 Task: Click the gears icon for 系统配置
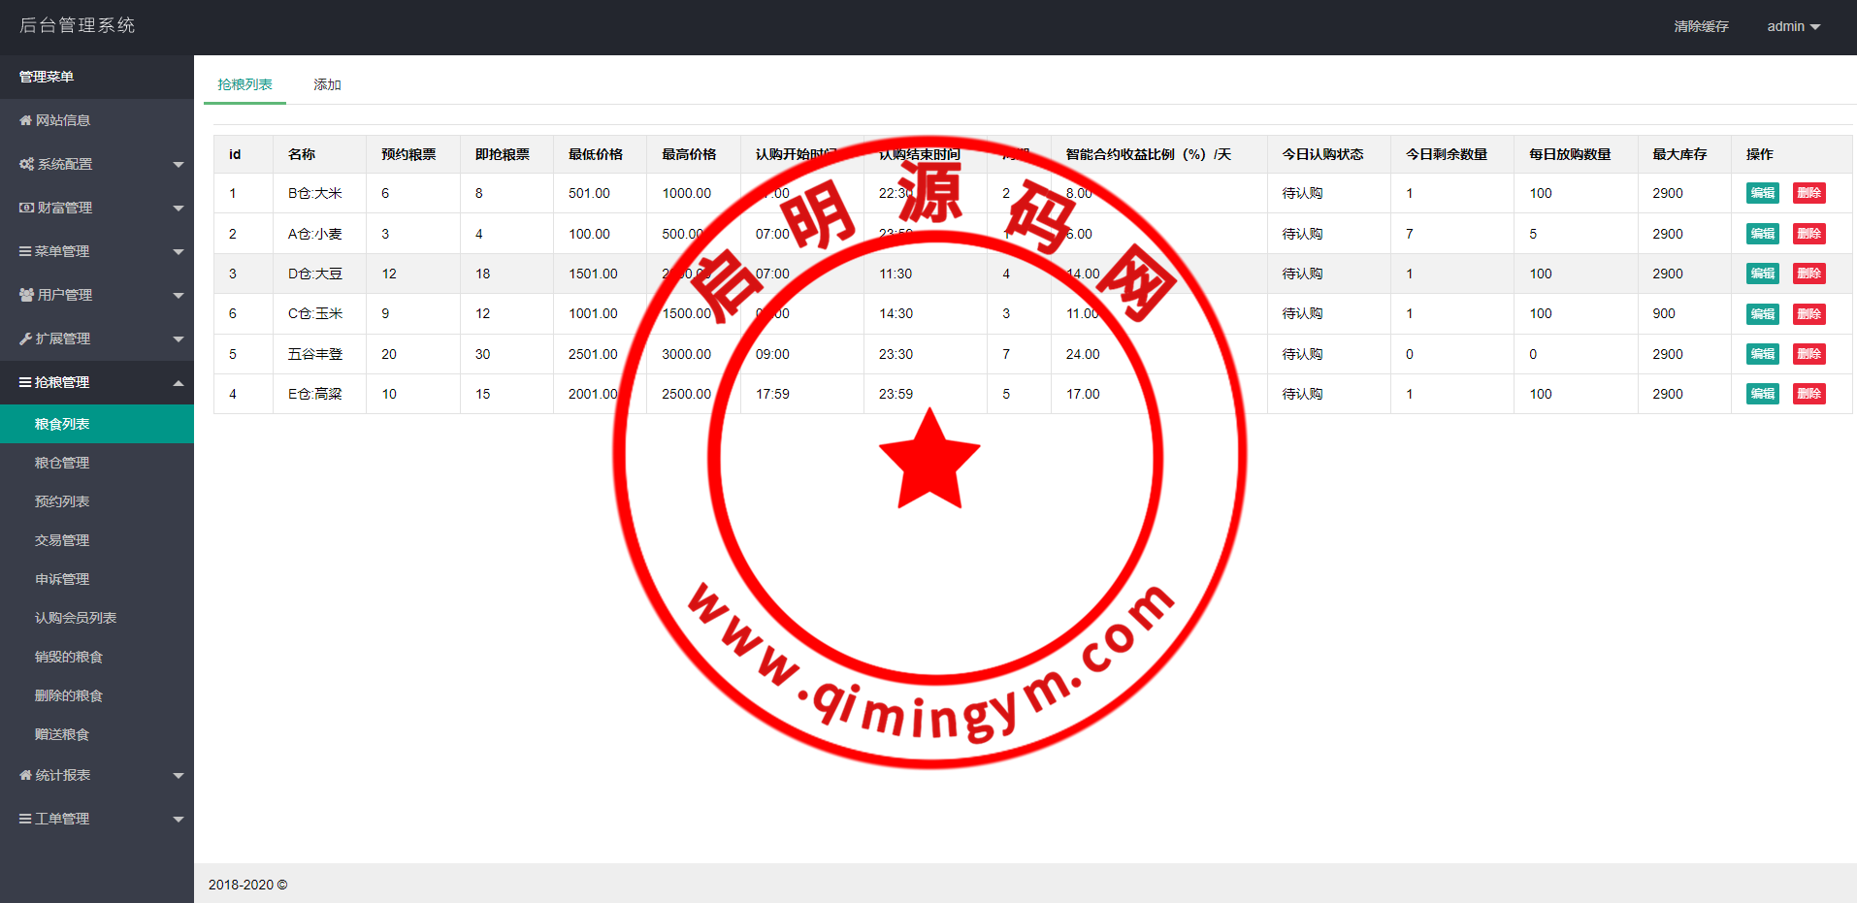click(26, 164)
